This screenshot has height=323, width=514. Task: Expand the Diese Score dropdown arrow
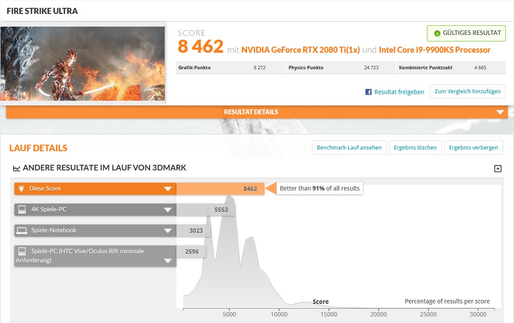tap(168, 189)
